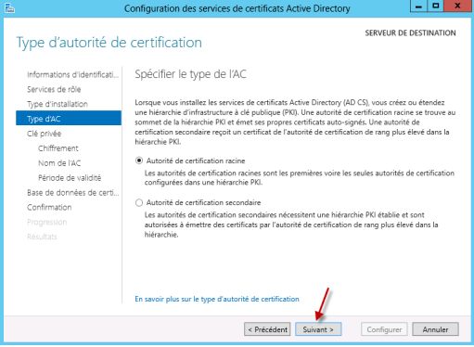Go to Informations d'identification step
The height and width of the screenshot is (347, 474).
(x=72, y=74)
